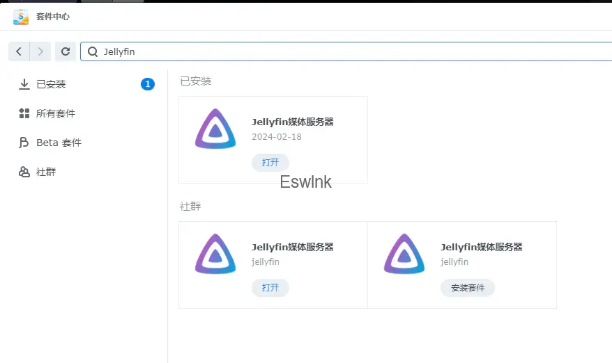612x363 pixels.
Task: Click the magnifier icon in the search bar
Action: point(93,51)
